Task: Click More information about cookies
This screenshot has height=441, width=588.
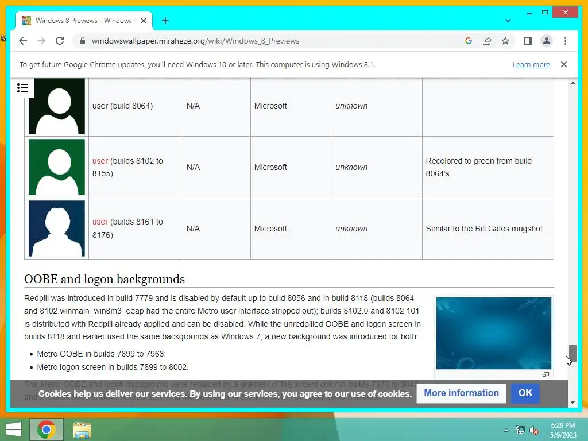Action: coord(461,393)
